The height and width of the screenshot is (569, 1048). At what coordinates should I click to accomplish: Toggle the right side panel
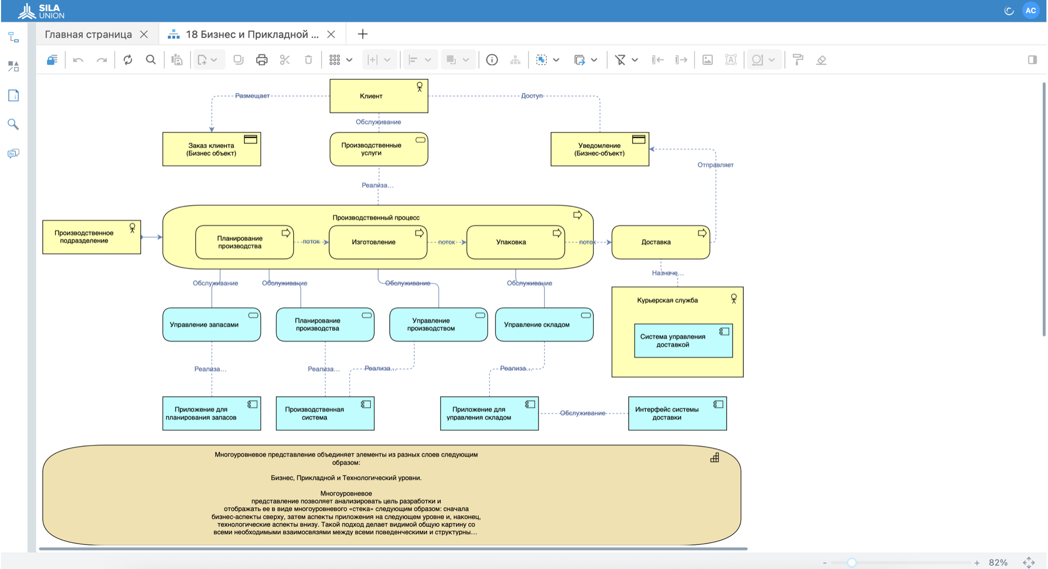coord(1032,60)
